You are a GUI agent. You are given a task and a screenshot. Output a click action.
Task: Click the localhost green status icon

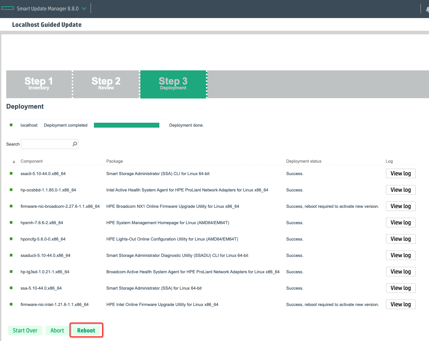click(11, 125)
